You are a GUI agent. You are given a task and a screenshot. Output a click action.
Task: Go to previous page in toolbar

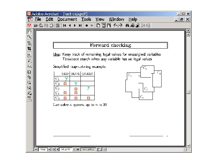pyautogui.click(x=70, y=25)
